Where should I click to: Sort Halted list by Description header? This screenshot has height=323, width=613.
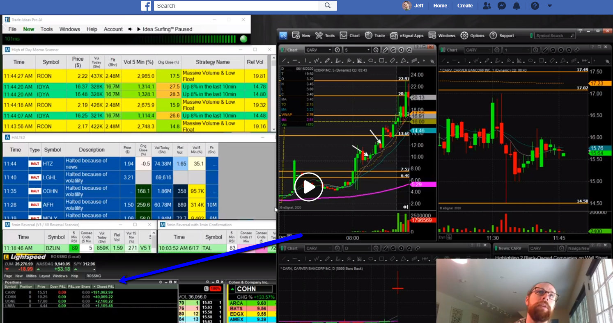92,150
